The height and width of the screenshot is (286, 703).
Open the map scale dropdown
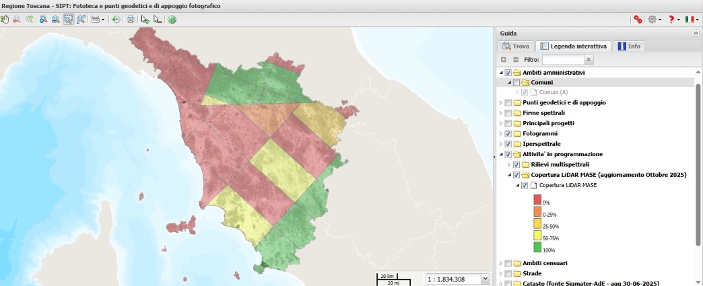click(485, 279)
